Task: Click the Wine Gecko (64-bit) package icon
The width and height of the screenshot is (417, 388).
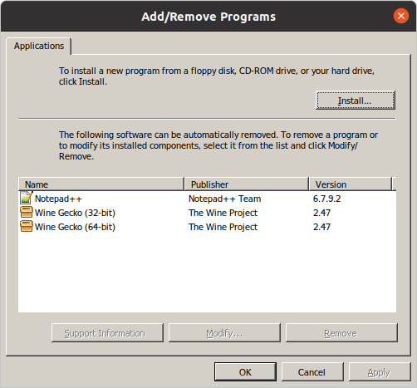Action: click(x=27, y=227)
